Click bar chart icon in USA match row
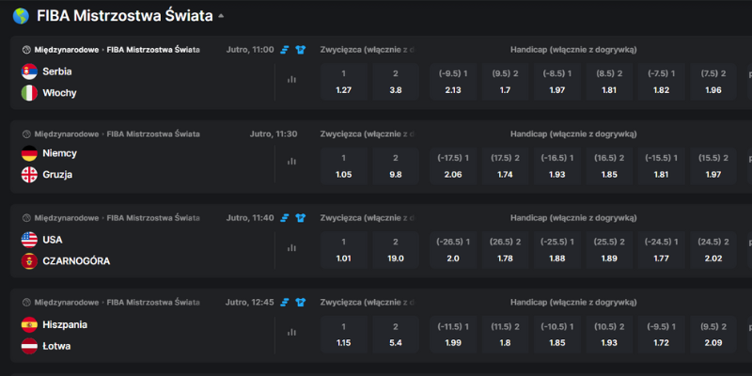The width and height of the screenshot is (752, 376). (291, 247)
